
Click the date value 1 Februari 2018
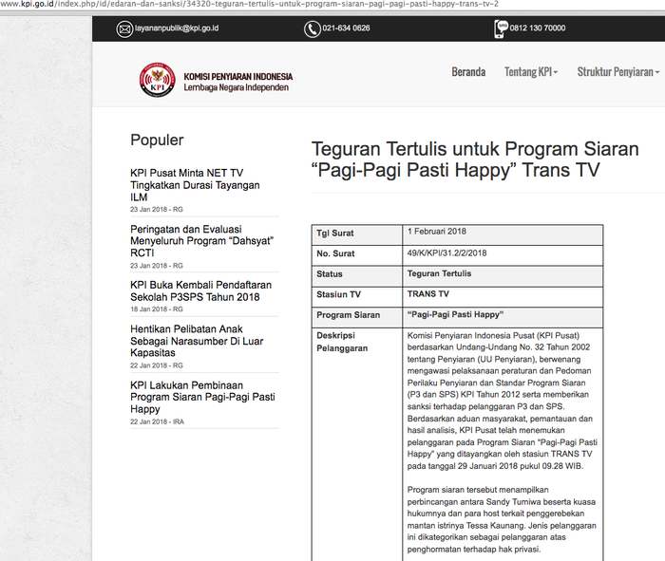437,232
